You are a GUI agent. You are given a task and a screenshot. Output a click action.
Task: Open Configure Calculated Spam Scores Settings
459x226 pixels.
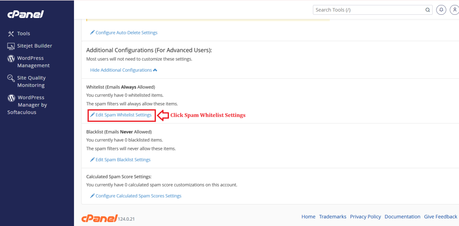click(139, 196)
